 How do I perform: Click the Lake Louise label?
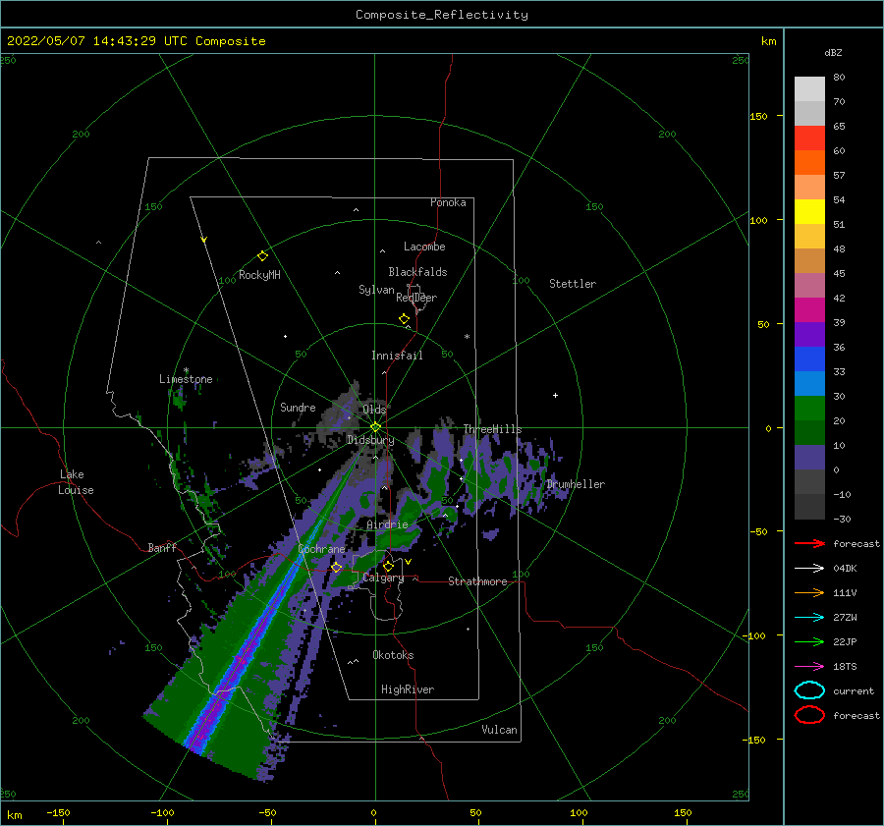click(76, 482)
